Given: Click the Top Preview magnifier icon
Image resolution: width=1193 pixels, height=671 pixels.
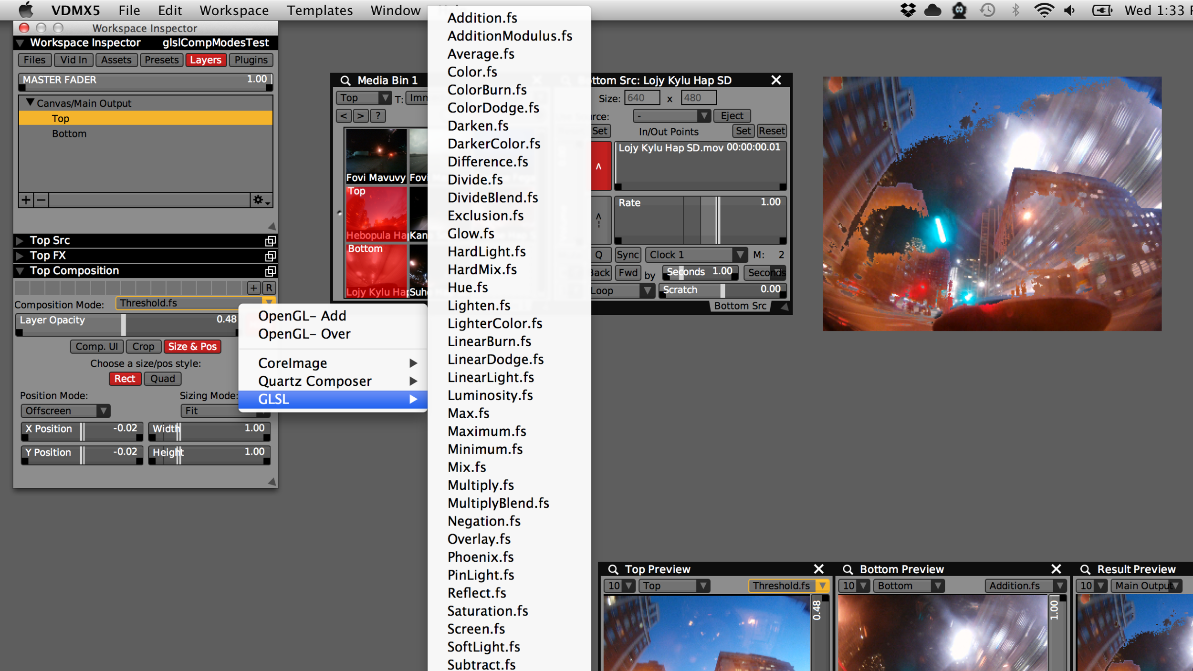Looking at the screenshot, I should pos(613,569).
